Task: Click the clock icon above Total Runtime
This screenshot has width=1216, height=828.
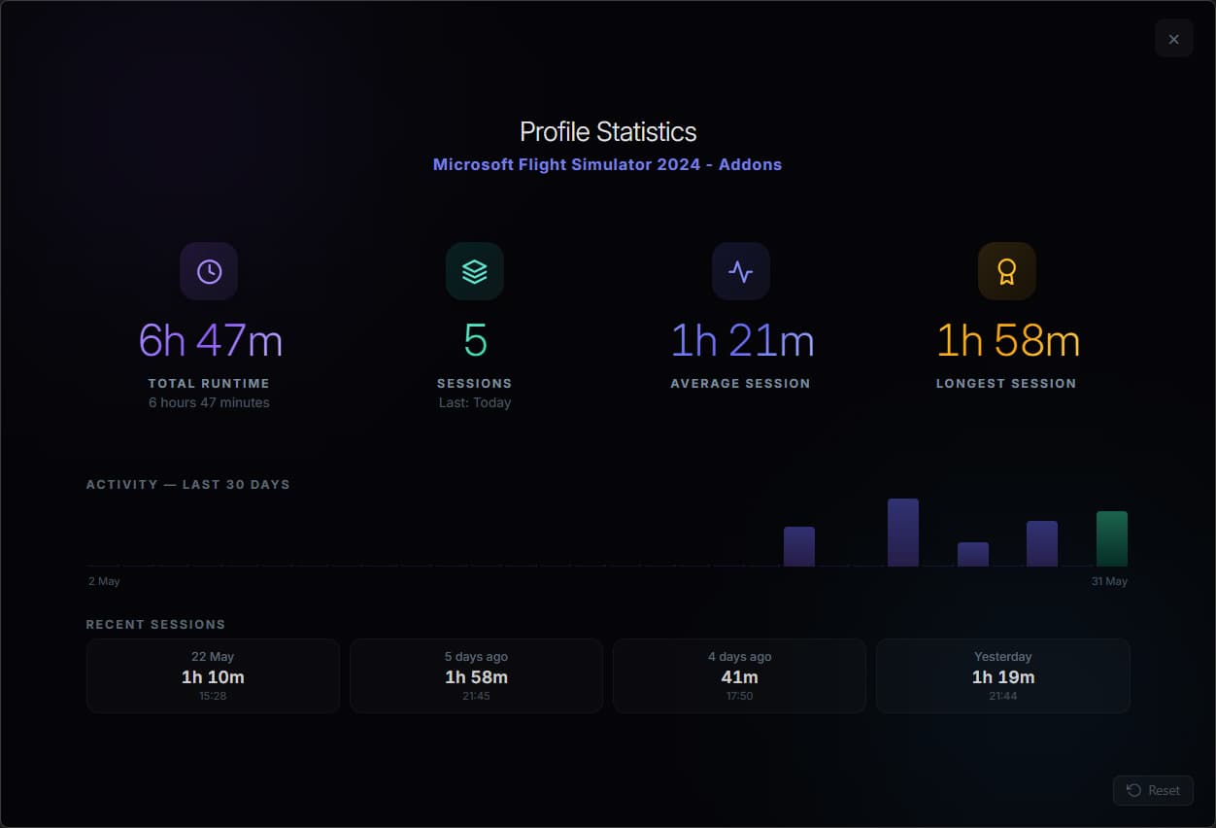Action: 209,271
